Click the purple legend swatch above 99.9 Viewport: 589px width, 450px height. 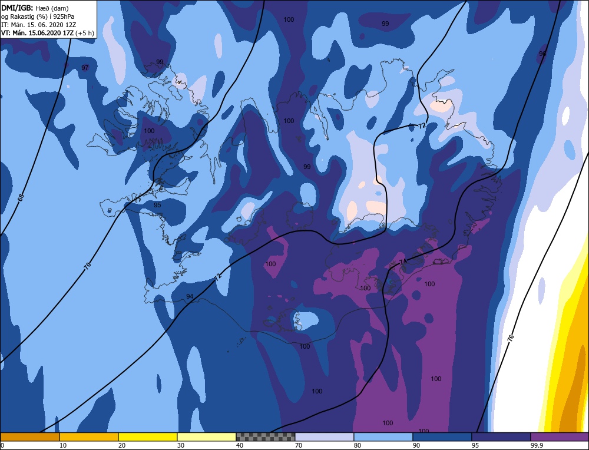pyautogui.click(x=560, y=437)
